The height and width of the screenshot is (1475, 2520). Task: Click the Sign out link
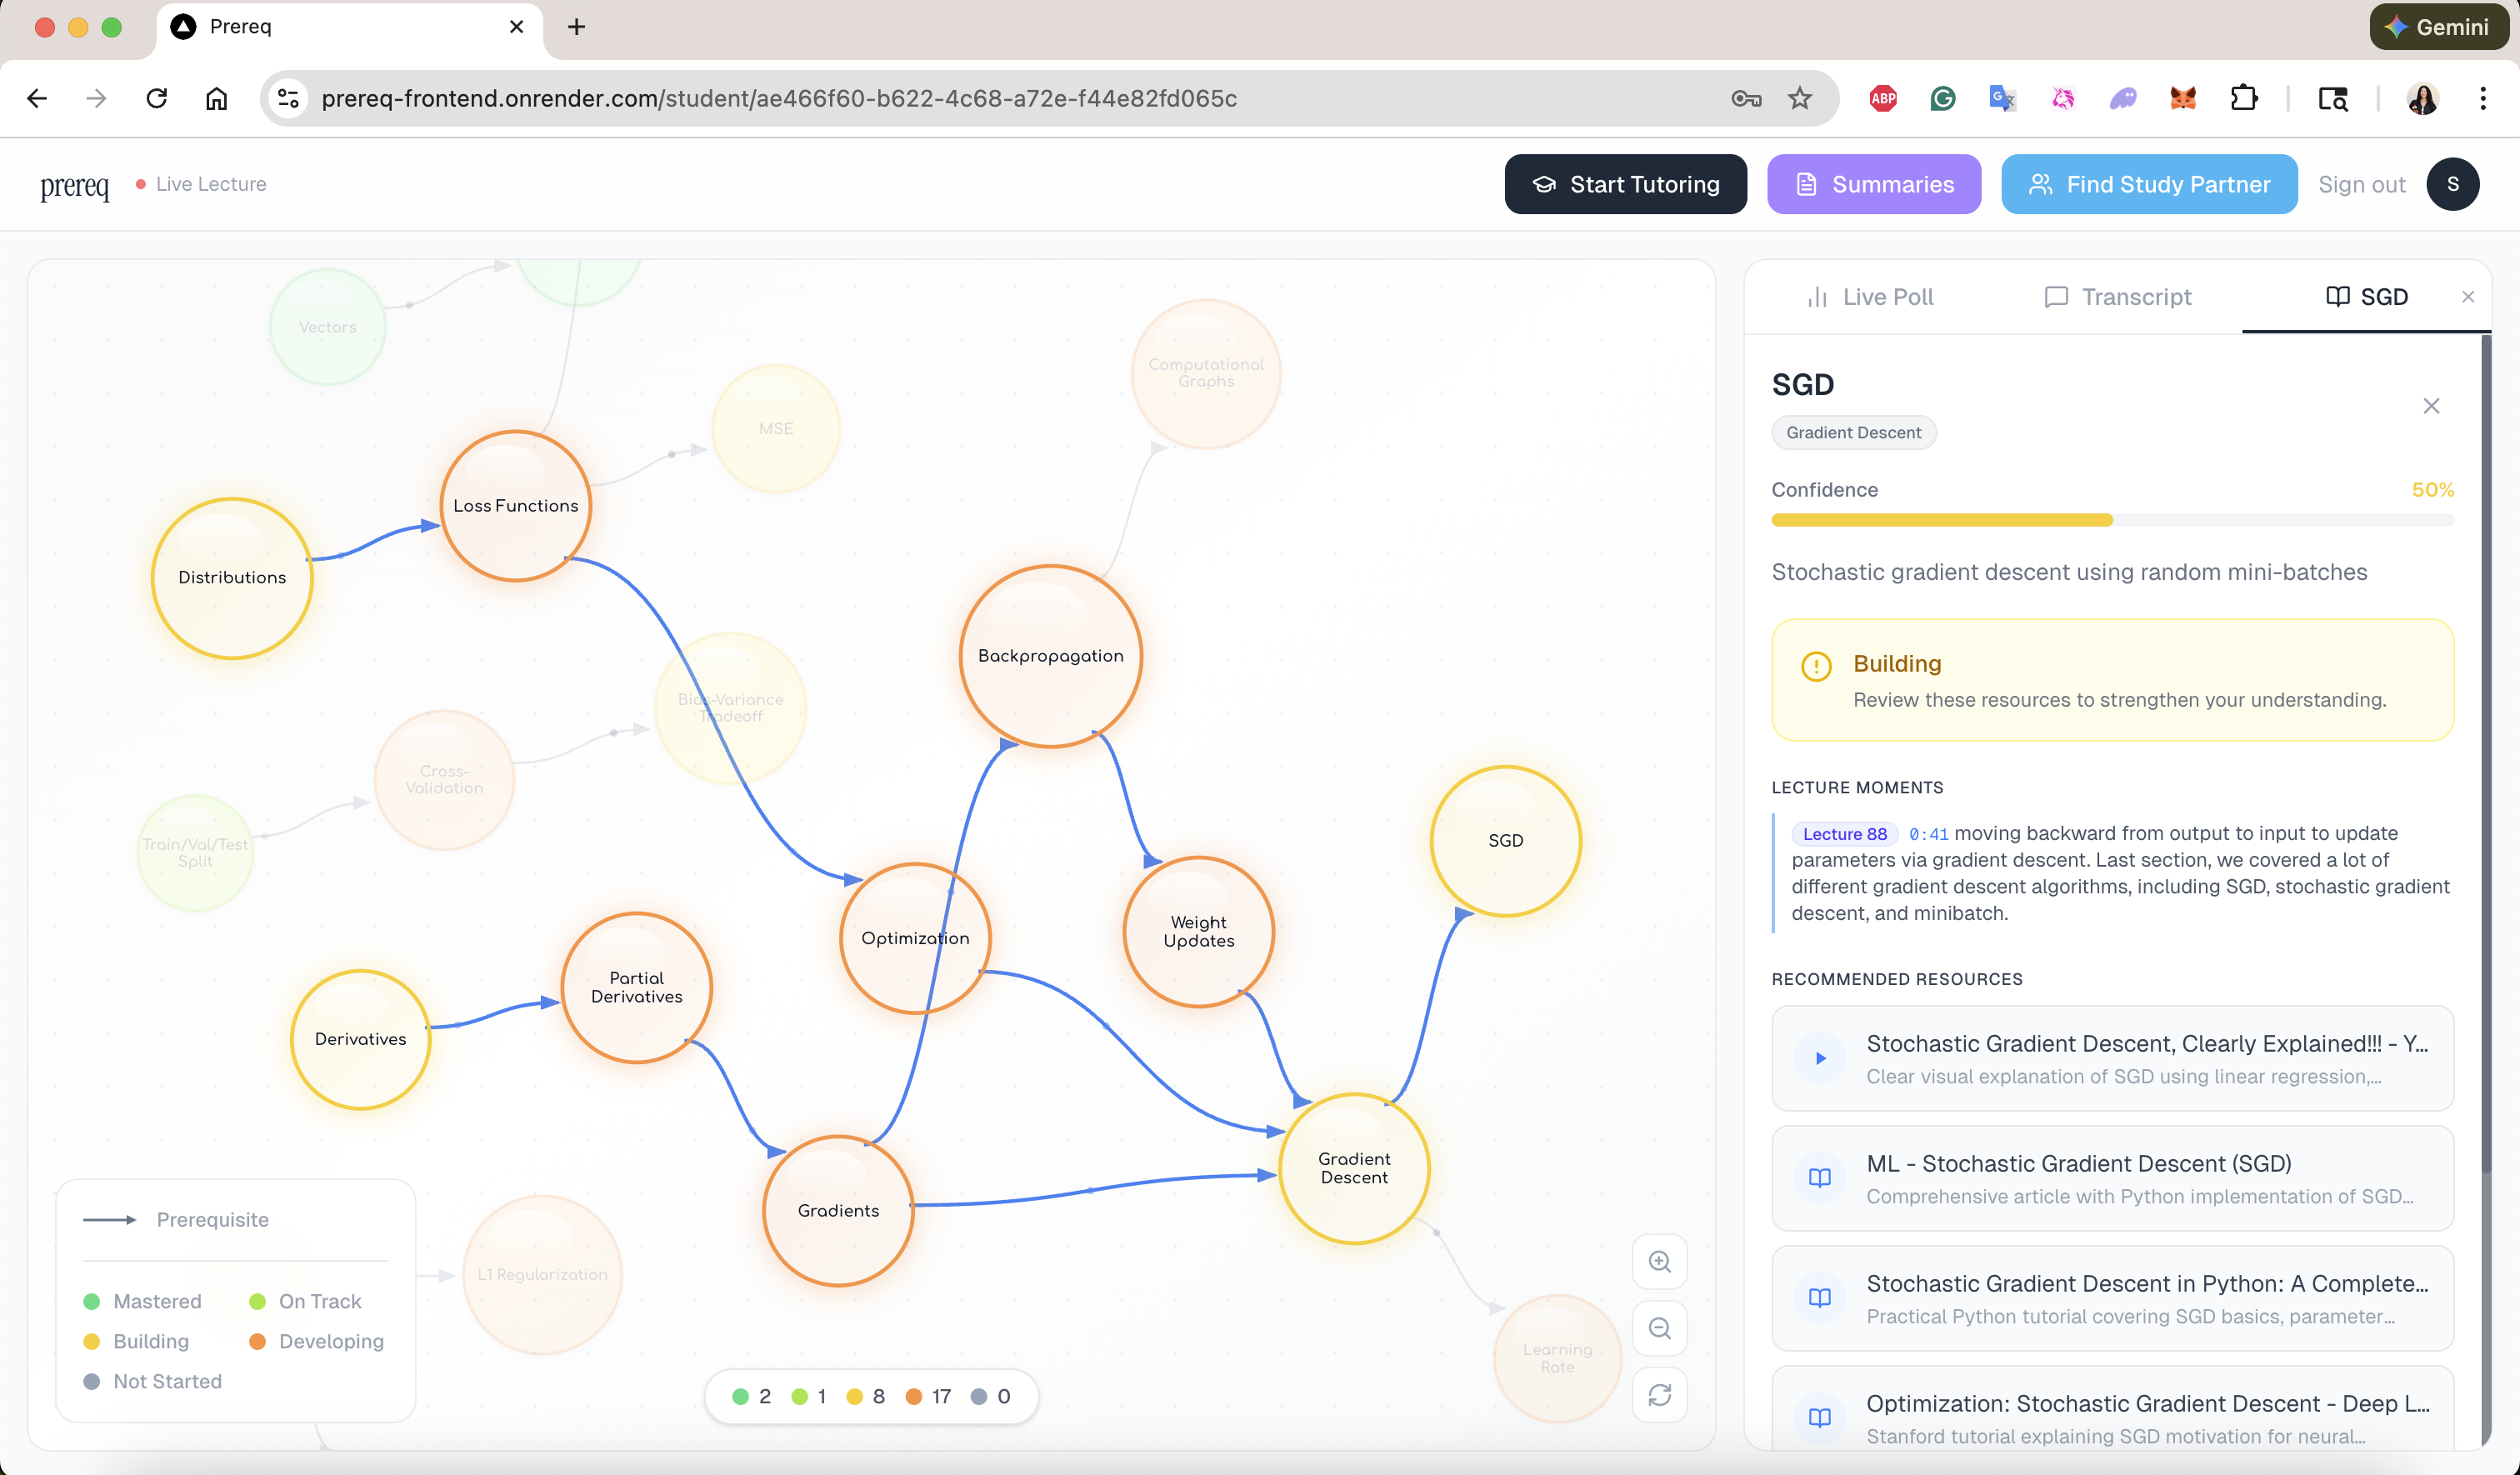coord(2361,185)
